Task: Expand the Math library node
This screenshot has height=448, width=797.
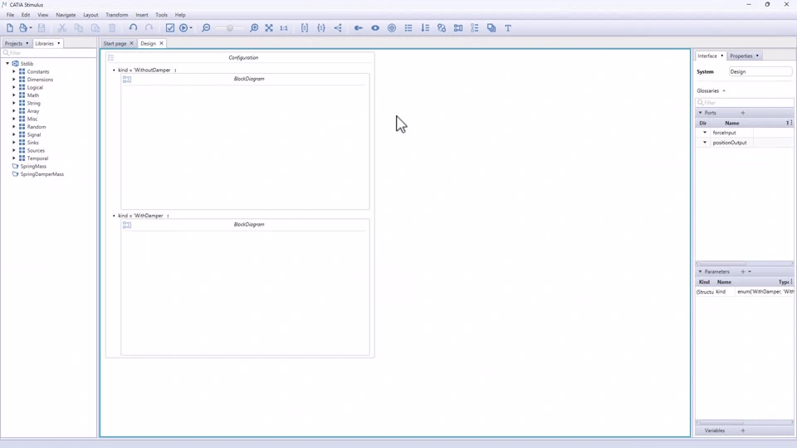Action: tap(14, 95)
